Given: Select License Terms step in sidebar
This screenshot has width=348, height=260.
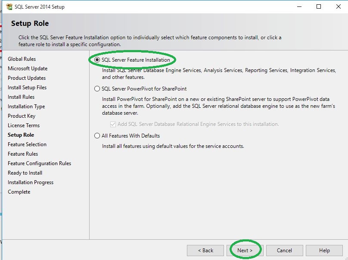Looking at the screenshot, I should [24, 125].
